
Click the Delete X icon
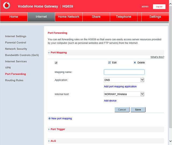[x=135, y=63]
